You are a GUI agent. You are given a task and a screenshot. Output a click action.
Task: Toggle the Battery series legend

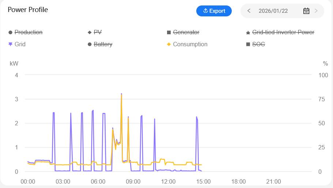tap(100, 44)
